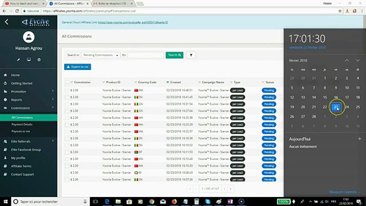
Task: Open the Product ID column sort chevron
Action: 104,82
